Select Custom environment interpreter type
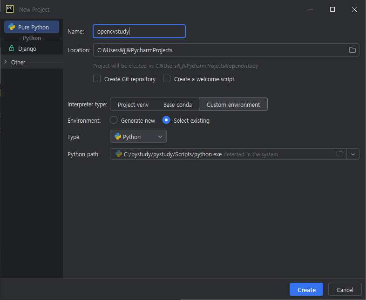The height and width of the screenshot is (300, 366). pos(233,105)
